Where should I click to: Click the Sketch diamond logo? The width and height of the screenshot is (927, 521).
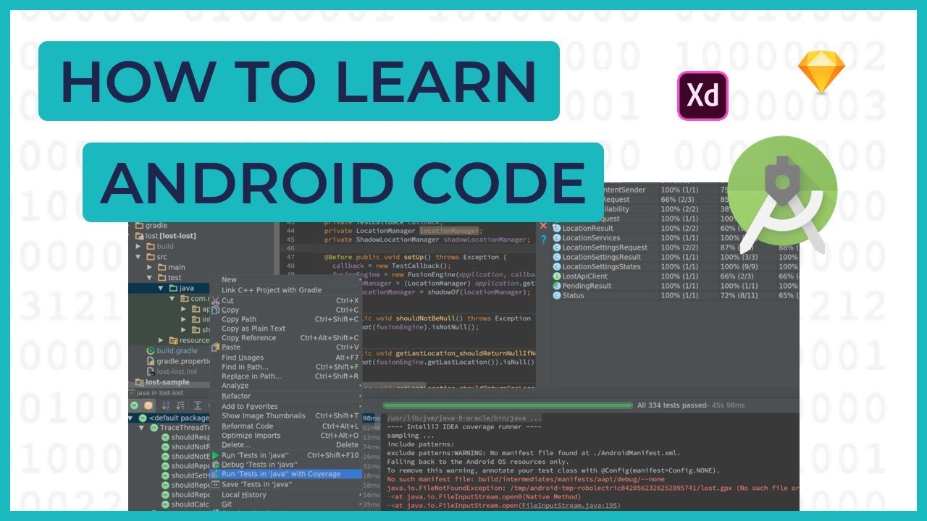pyautogui.click(x=821, y=72)
